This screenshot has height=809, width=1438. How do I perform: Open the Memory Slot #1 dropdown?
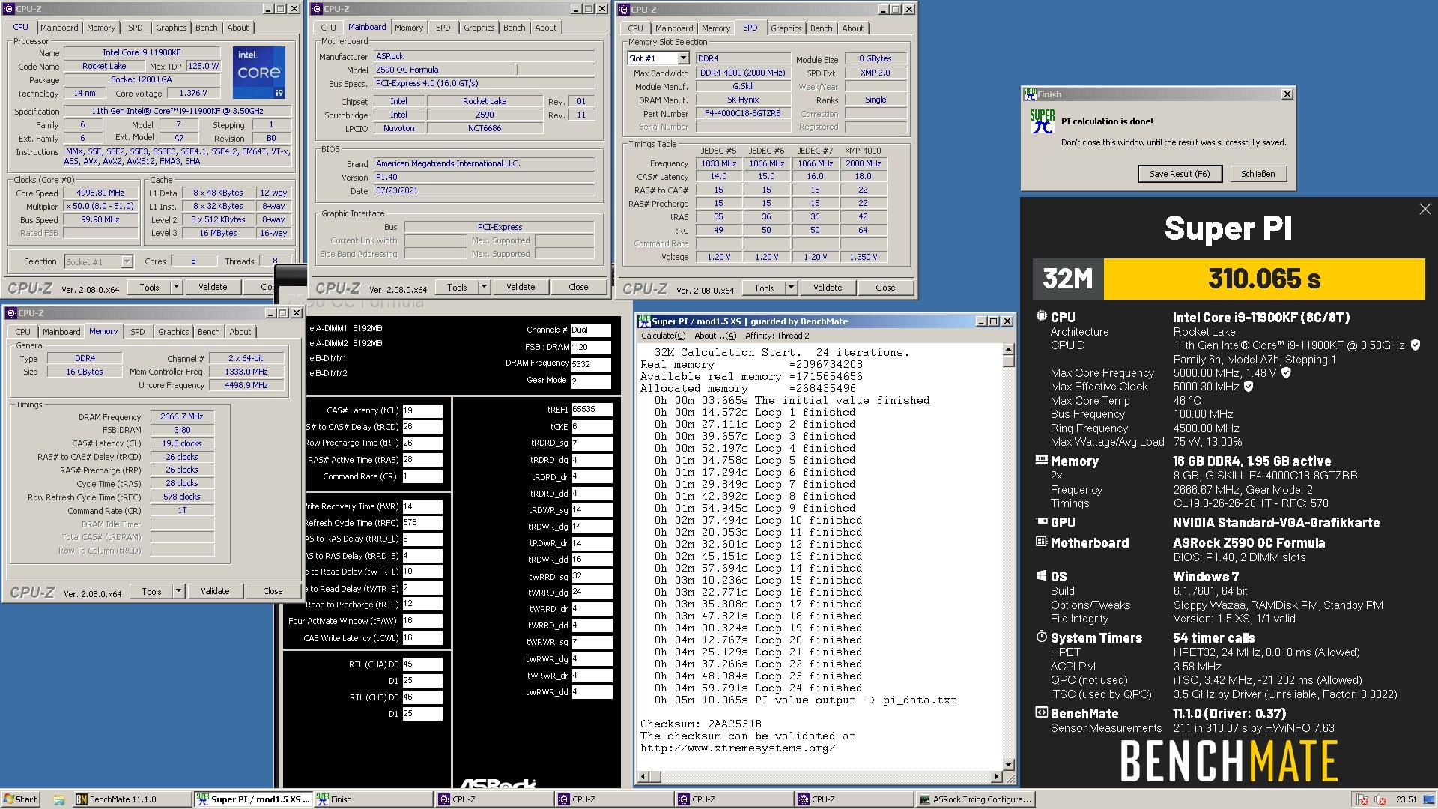[683, 58]
